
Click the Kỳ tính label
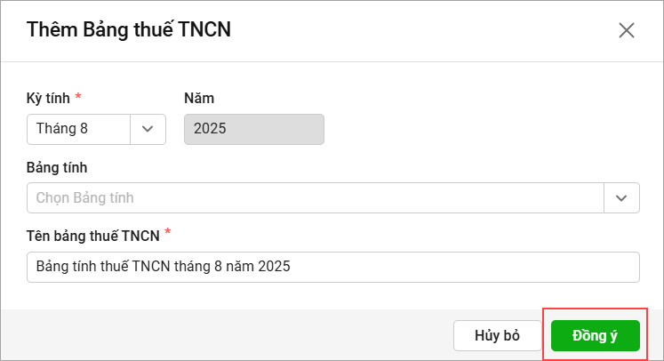(48, 98)
